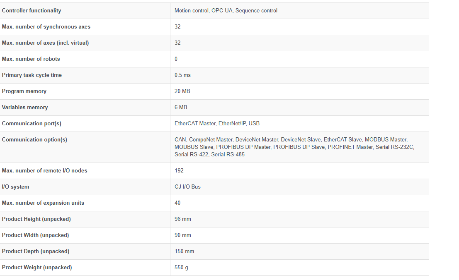Click the Program memory label
Image resolution: width=459 pixels, height=280 pixels.
(24, 91)
